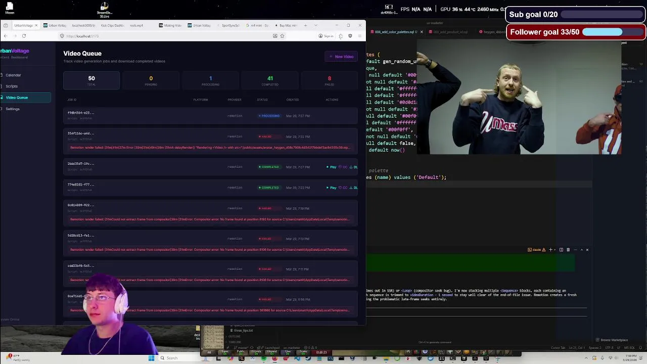This screenshot has height=364, width=647.
Task: Close the active UrbanVoltage browser tab
Action: (36, 25)
